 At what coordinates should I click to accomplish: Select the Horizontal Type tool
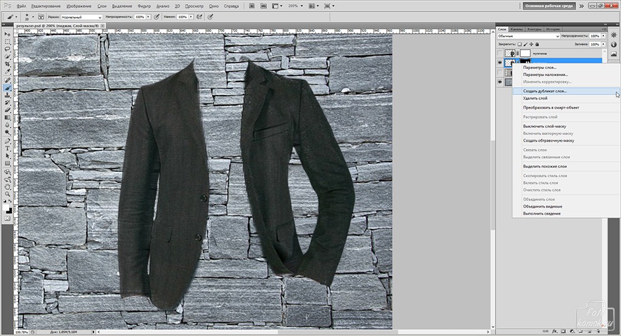click(8, 147)
